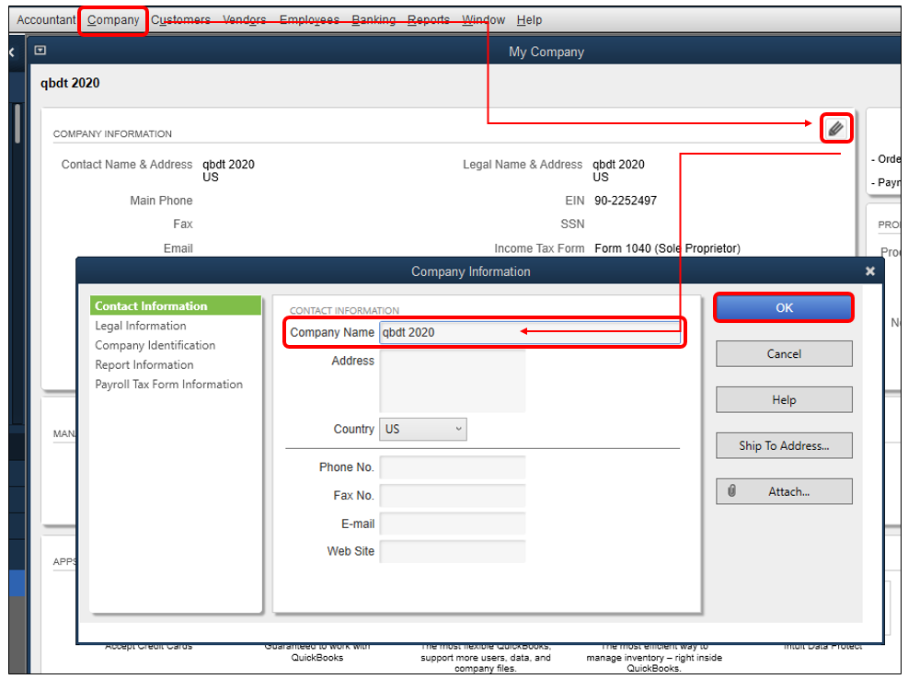Click the paperclip icon on Attach button
The width and height of the screenshot is (908, 679).
click(x=732, y=491)
